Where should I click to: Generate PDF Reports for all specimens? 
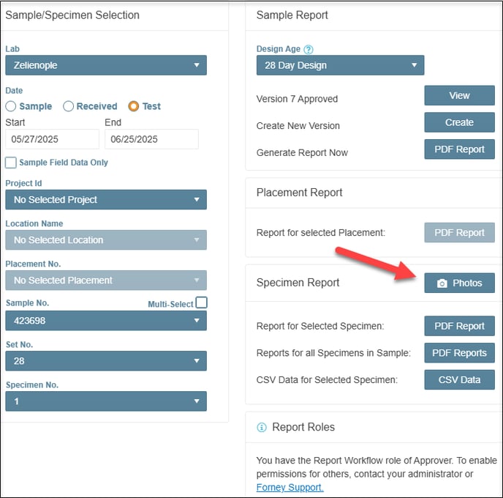459,353
